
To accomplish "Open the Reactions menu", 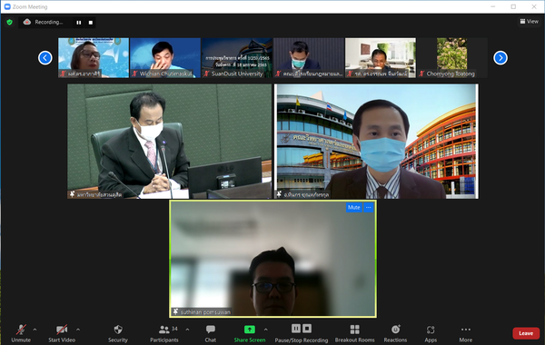I will click(395, 333).
